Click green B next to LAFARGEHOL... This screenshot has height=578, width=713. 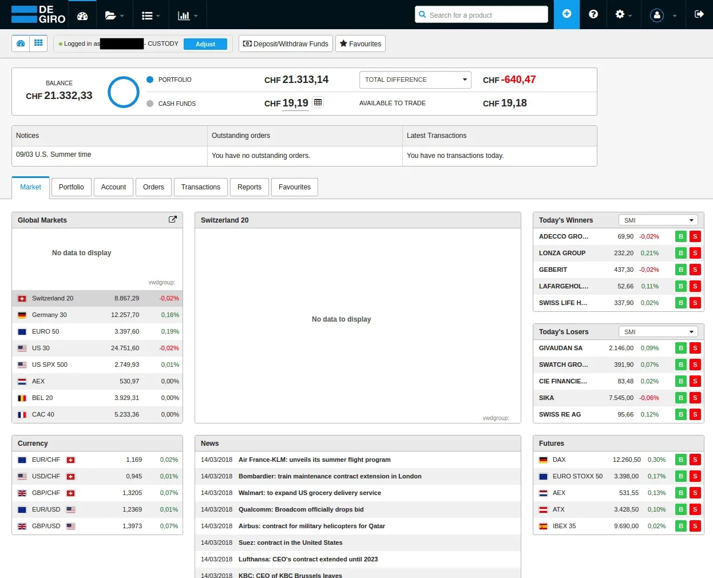click(x=681, y=286)
